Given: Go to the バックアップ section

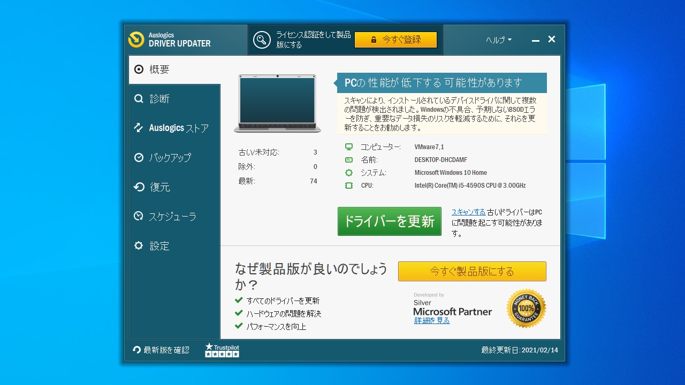Looking at the screenshot, I should click(x=174, y=158).
